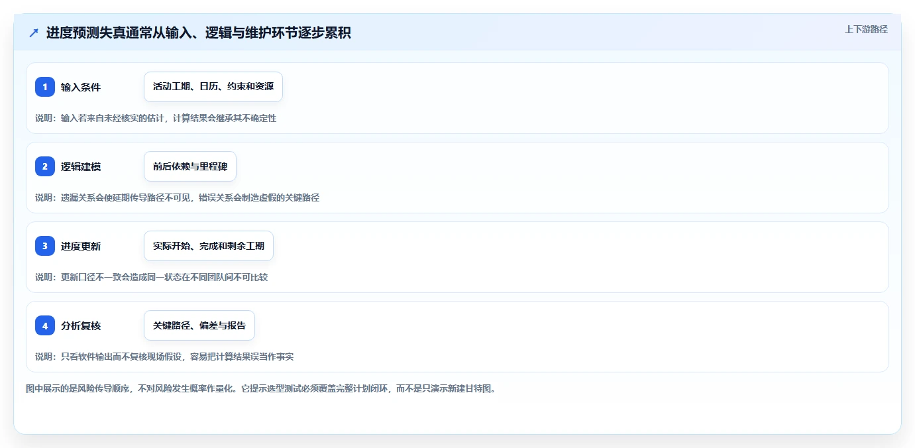Click the note about 未经核实的估计
This screenshot has width=915, height=448.
tap(156, 118)
